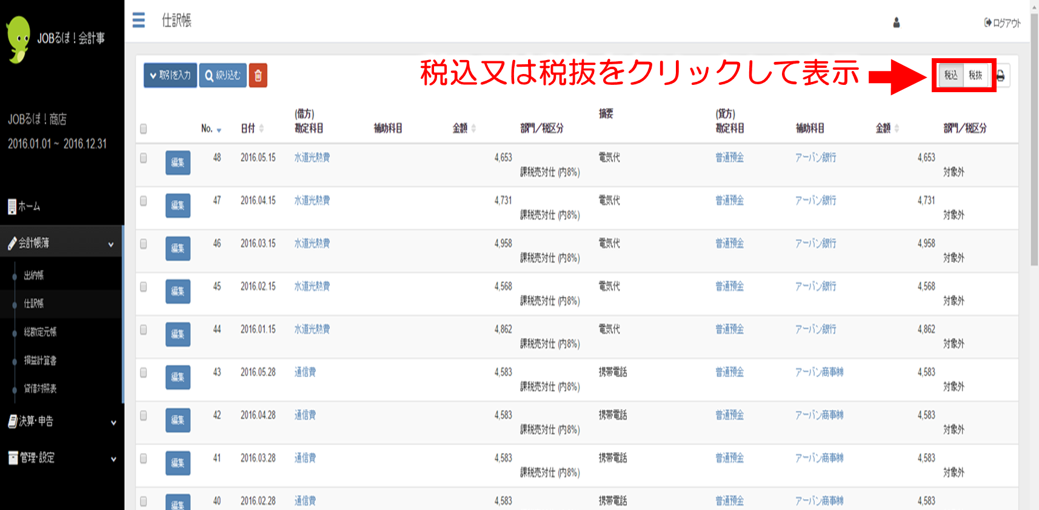Check the row No. 41 checkbox
The width and height of the screenshot is (1039, 510).
pos(144,458)
